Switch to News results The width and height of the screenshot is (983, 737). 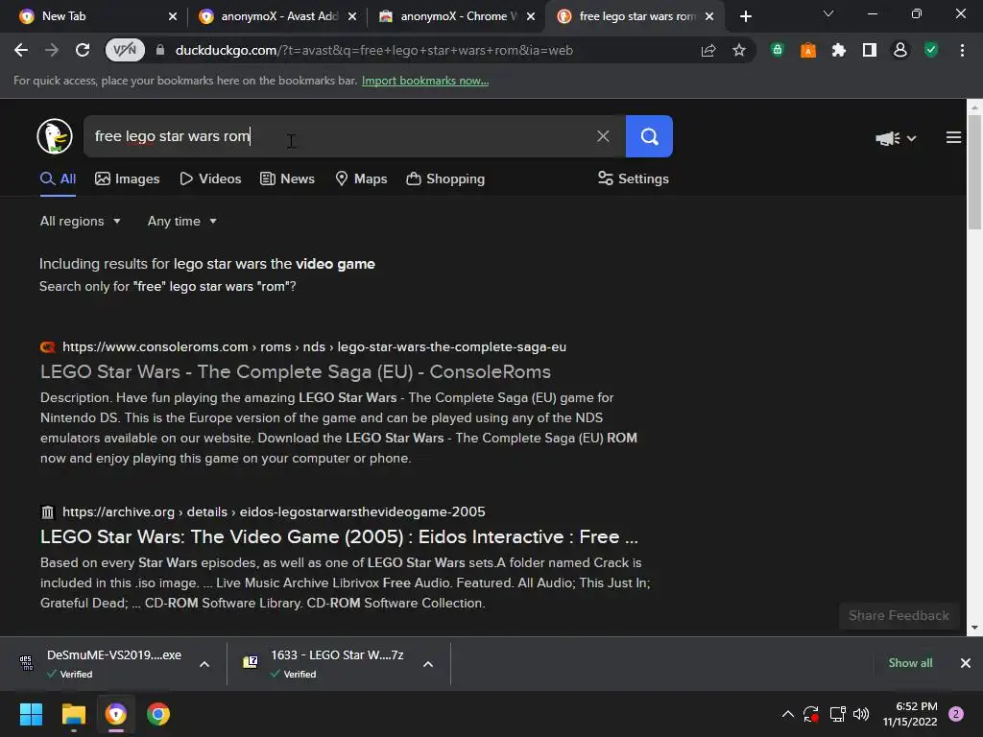(287, 178)
